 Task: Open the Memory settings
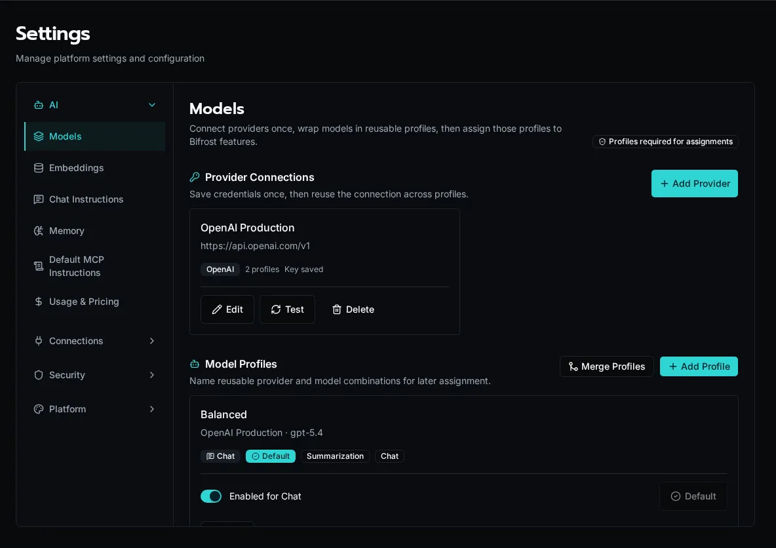point(94,231)
